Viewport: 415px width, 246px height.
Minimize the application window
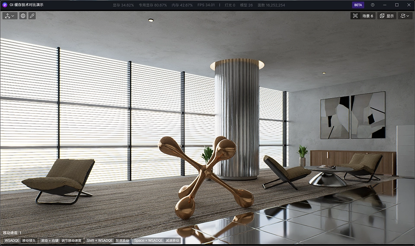[385, 5]
